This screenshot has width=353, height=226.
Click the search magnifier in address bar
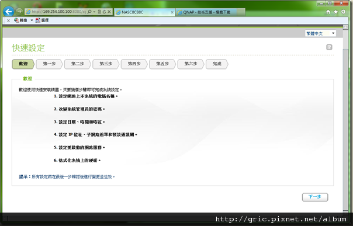click(89, 12)
